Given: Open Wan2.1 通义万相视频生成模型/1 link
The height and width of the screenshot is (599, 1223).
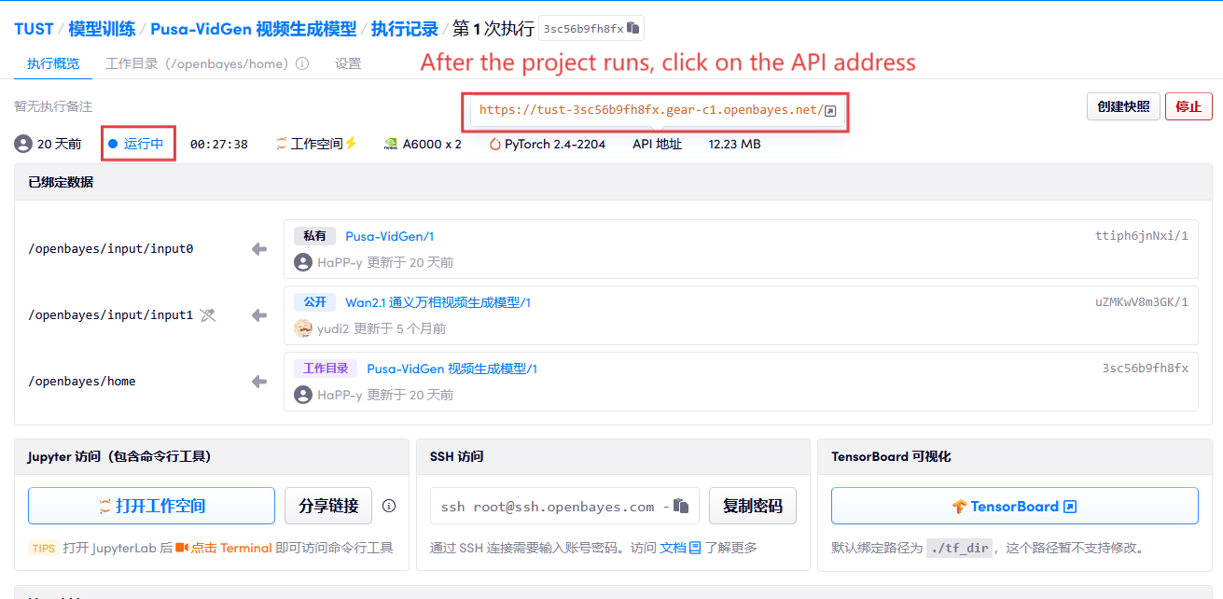Looking at the screenshot, I should 438,302.
